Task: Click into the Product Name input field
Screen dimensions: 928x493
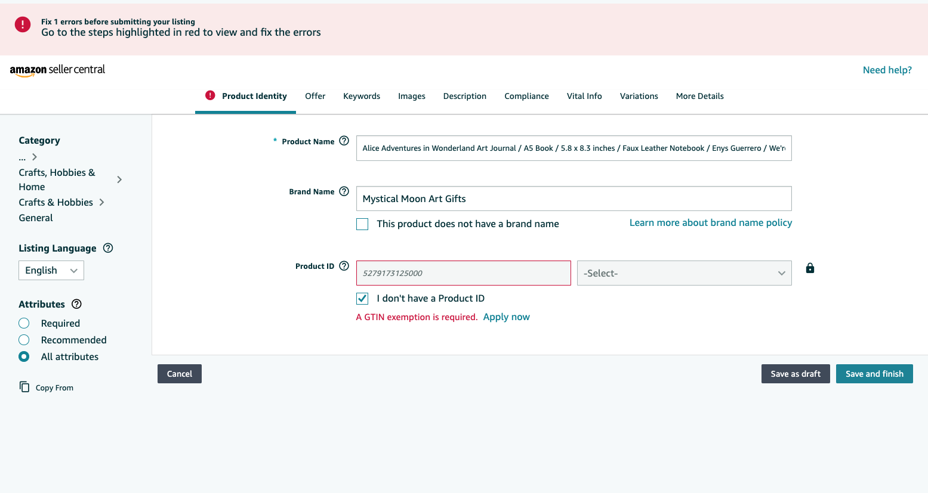Action: pos(574,148)
